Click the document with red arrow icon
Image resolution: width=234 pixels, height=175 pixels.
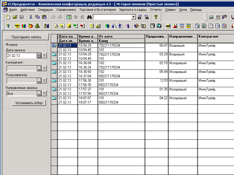pos(82,26)
